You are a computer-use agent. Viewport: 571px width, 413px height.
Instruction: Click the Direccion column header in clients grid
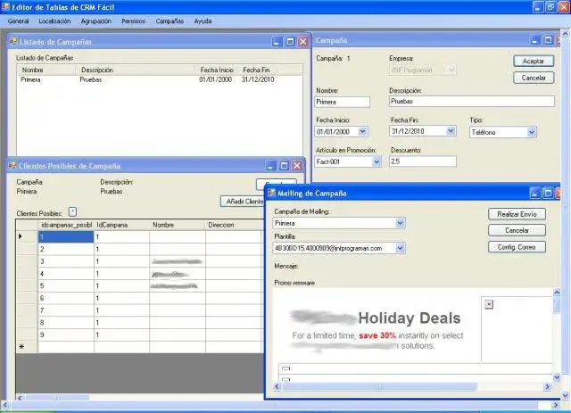(234, 225)
